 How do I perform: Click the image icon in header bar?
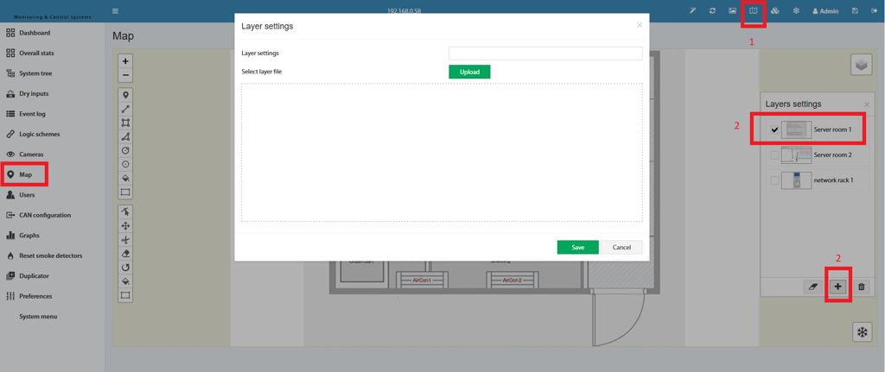[733, 10]
